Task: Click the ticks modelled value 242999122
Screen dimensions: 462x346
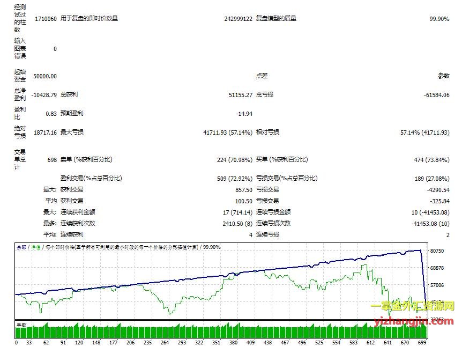Action: pyautogui.click(x=238, y=19)
